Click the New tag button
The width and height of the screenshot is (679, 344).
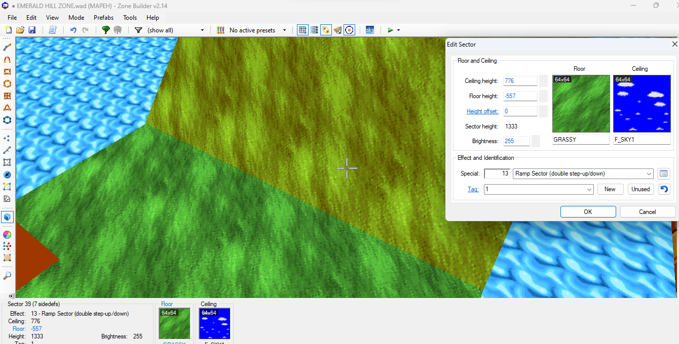click(x=610, y=189)
